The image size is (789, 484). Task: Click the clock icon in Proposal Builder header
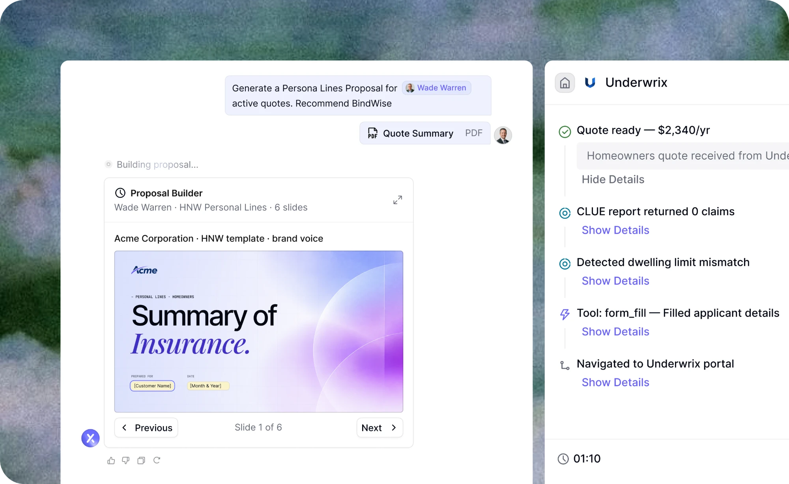point(120,193)
